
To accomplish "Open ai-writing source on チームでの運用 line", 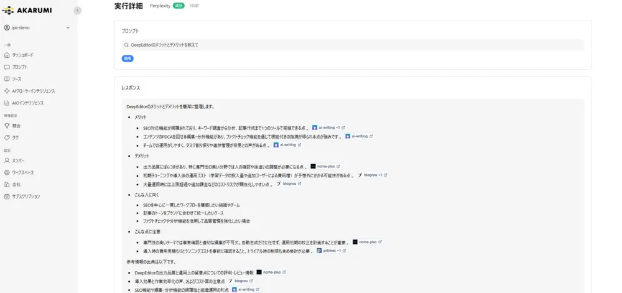I will point(287,145).
